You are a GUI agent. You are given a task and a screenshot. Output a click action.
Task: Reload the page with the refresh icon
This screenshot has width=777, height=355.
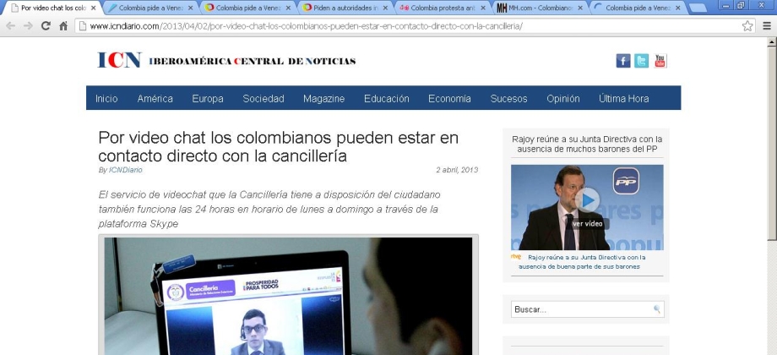[46, 26]
